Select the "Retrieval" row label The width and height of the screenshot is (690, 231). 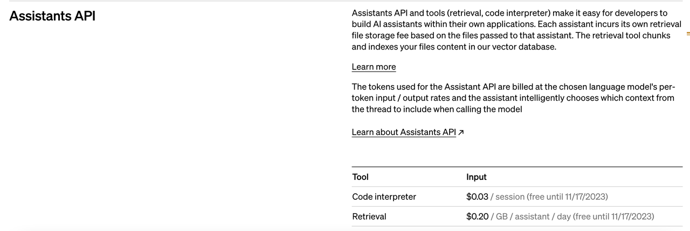click(x=369, y=216)
